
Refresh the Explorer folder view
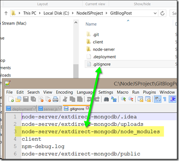pyautogui.click(x=162, y=13)
